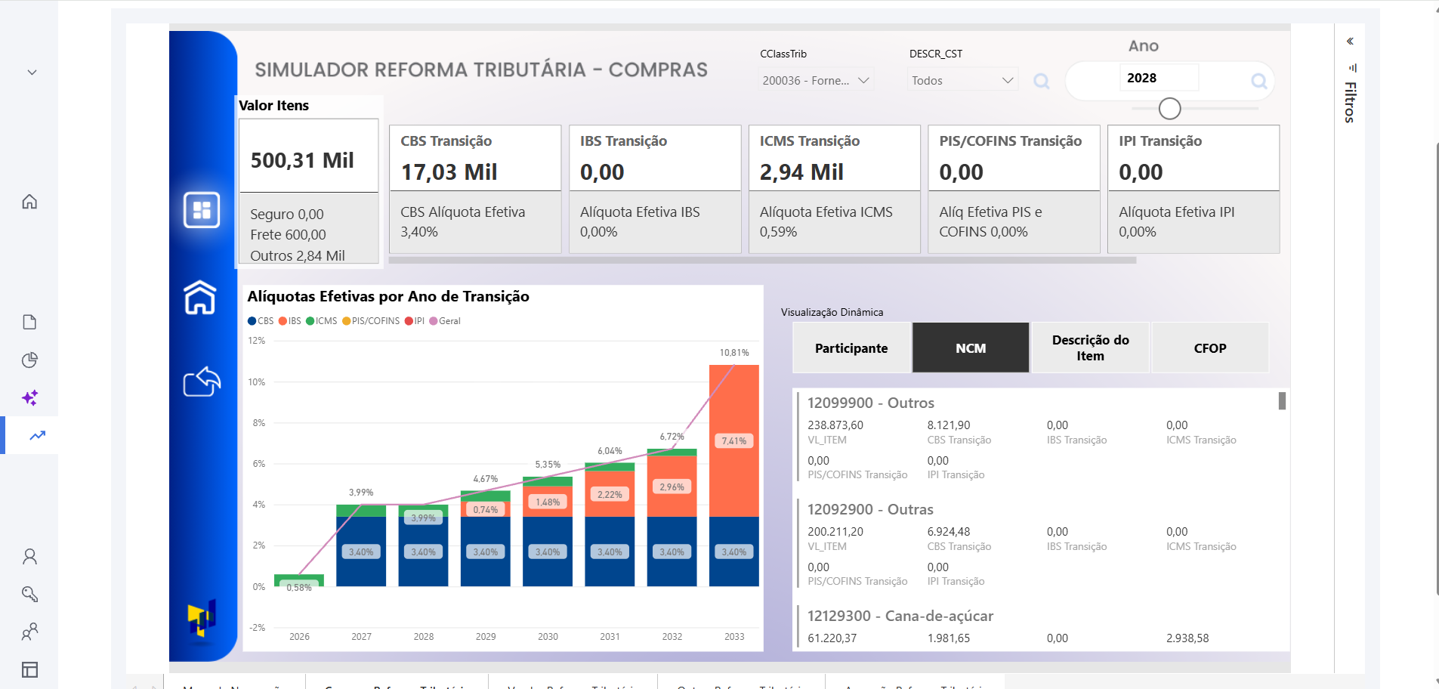Click the home icon in the left sidebar
1439x689 pixels.
tap(29, 202)
